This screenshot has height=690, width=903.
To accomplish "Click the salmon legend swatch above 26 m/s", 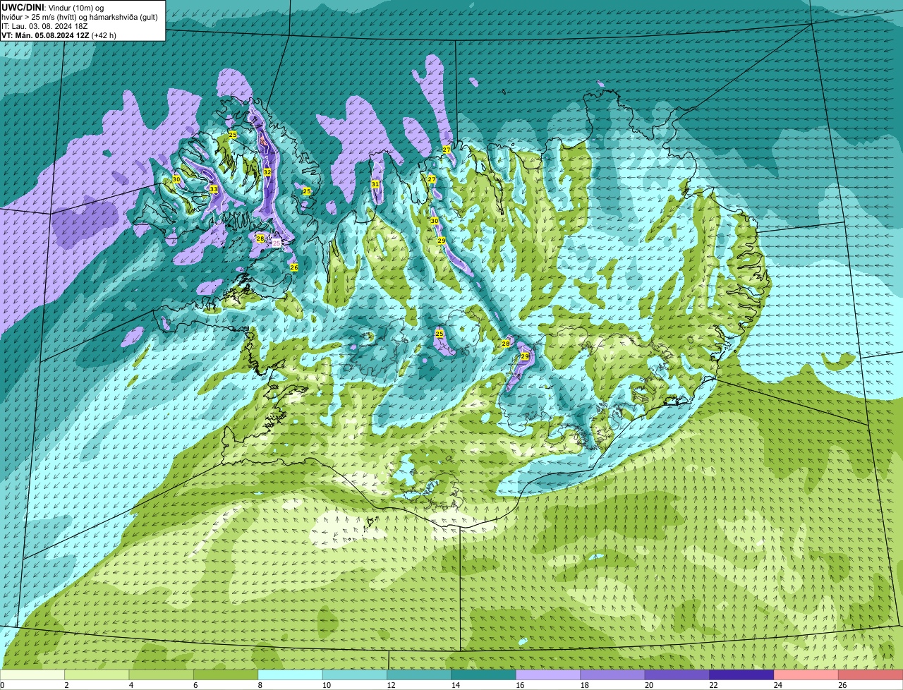I will [x=871, y=674].
